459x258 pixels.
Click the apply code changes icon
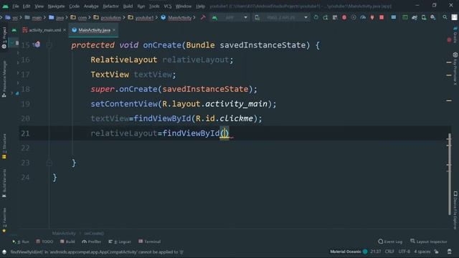335,17
